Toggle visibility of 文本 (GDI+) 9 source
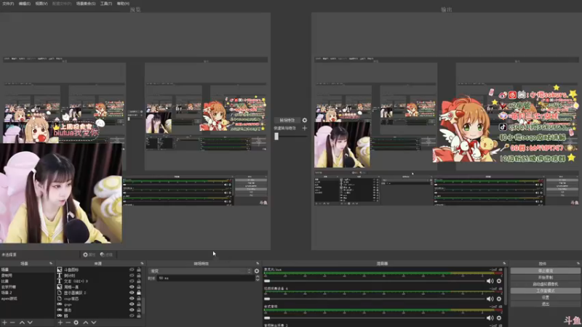This screenshot has width=582, height=327. click(x=132, y=281)
